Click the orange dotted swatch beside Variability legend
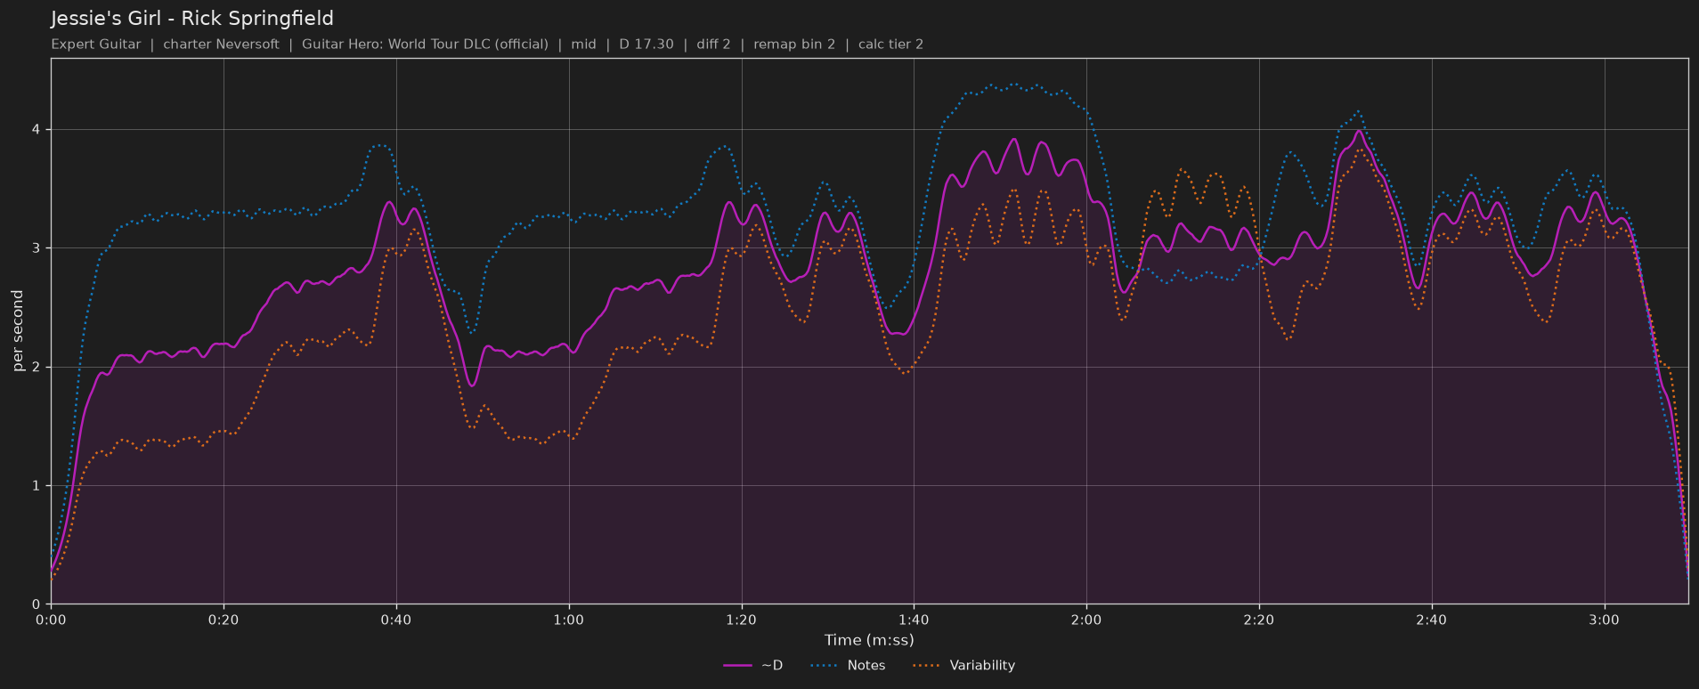 926,666
